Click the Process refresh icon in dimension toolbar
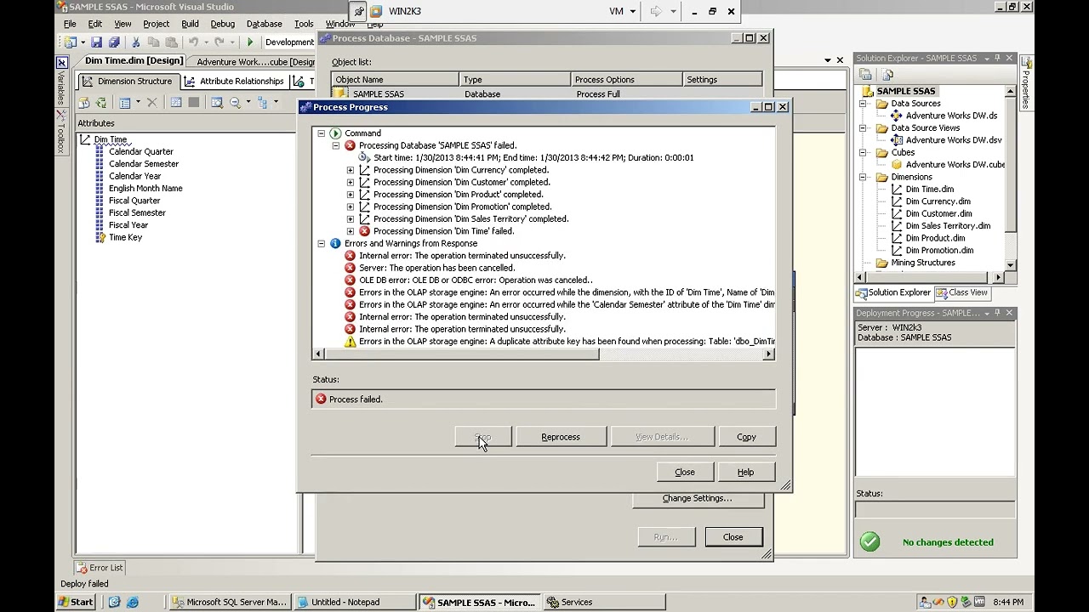Screen dimensions: 1089x612 click(x=100, y=103)
